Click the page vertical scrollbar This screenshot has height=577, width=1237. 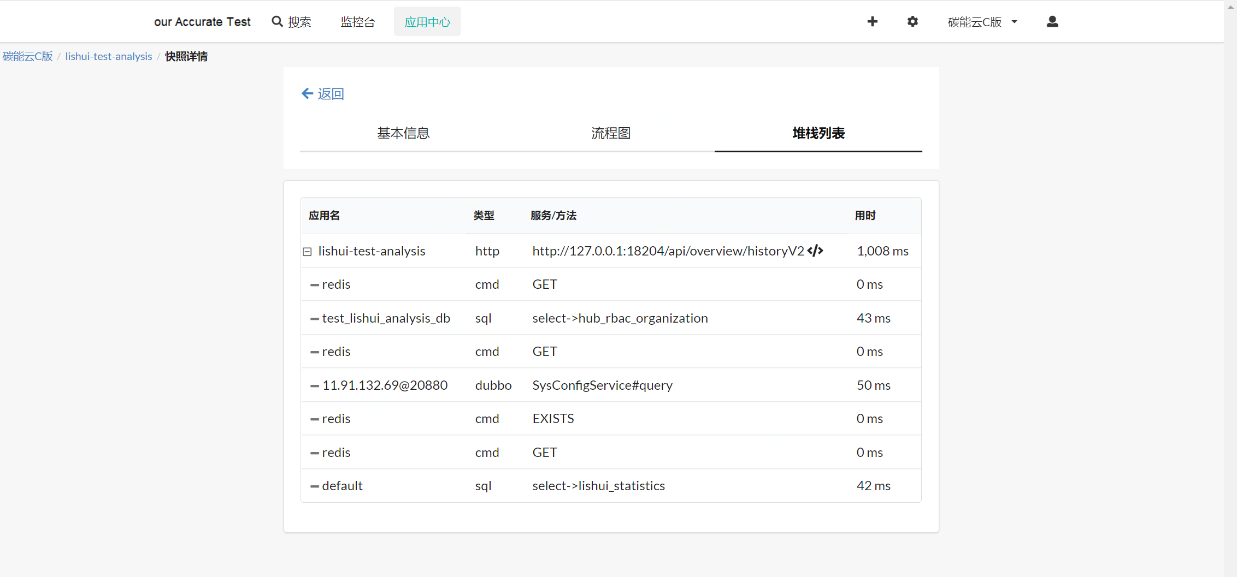(x=1230, y=288)
